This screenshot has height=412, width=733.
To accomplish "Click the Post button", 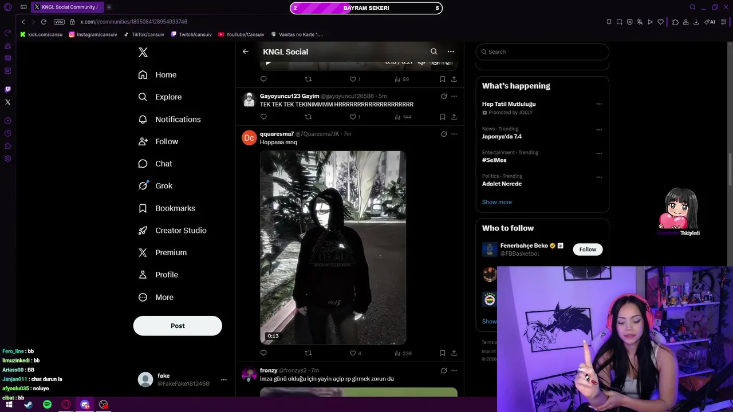I will coord(178,326).
